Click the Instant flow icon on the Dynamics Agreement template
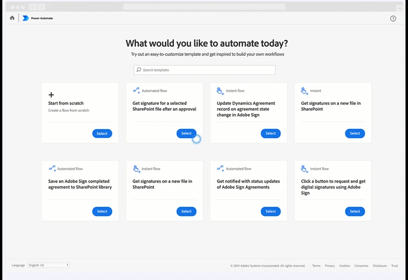This screenshot has height=280, width=408. 220,90
